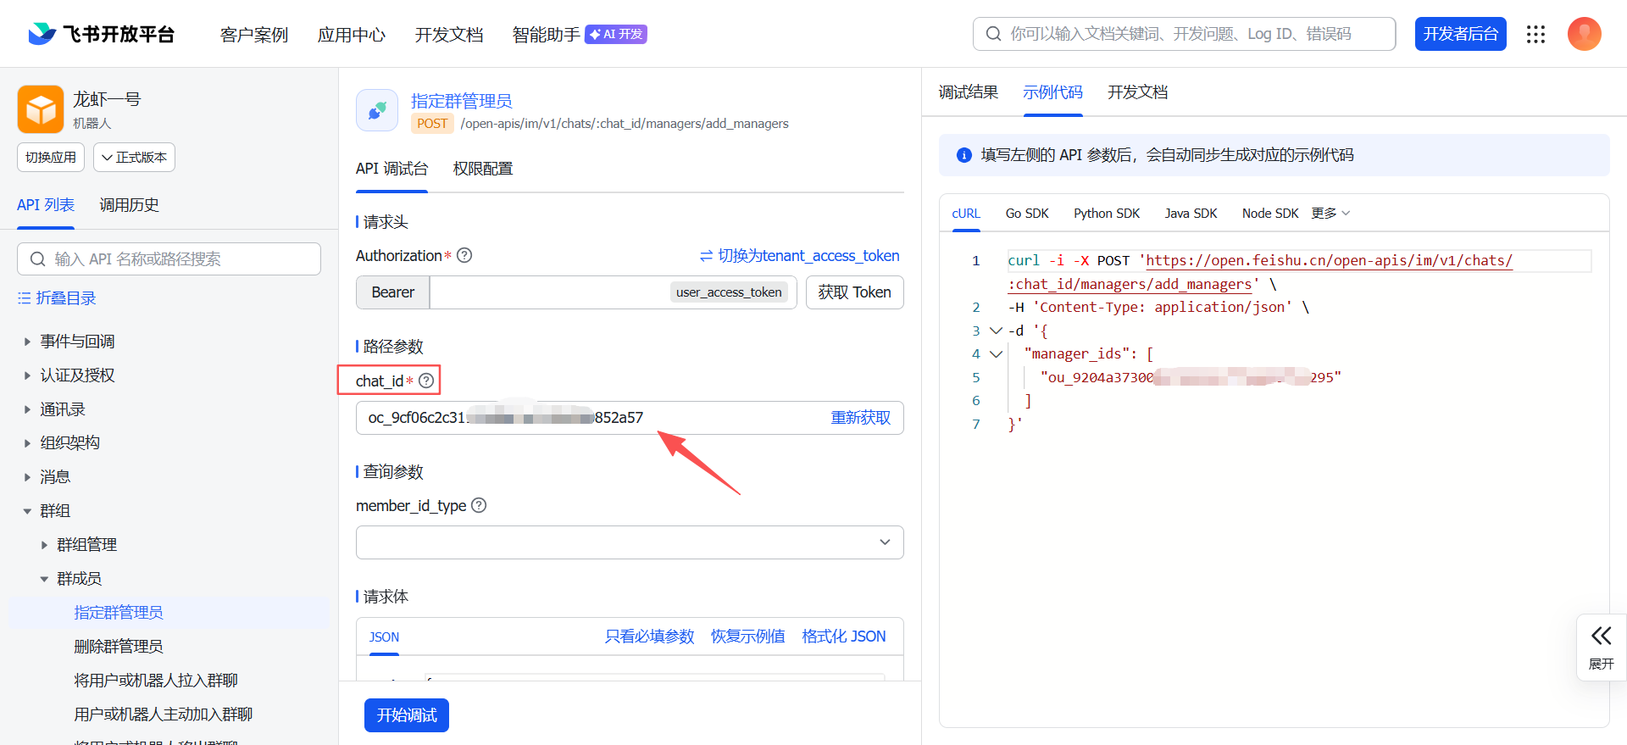Open 客户案例 in the top navigation
1627x745 pixels.
(x=254, y=35)
